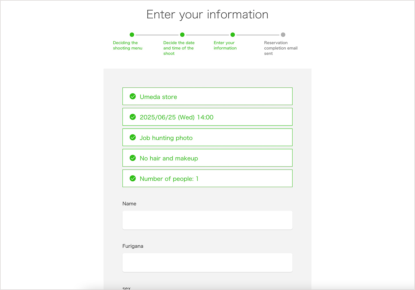Toggle the Job hunting photo selection

207,137
